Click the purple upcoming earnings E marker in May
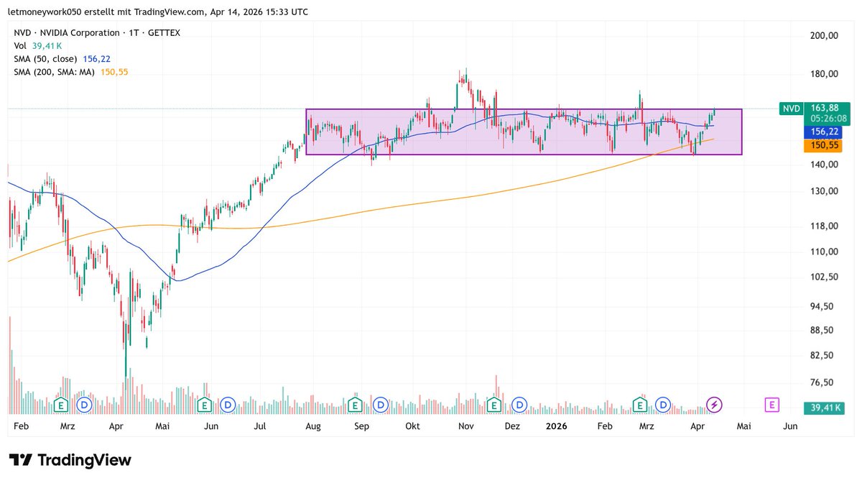Image resolution: width=862 pixels, height=483 pixels. tap(771, 405)
